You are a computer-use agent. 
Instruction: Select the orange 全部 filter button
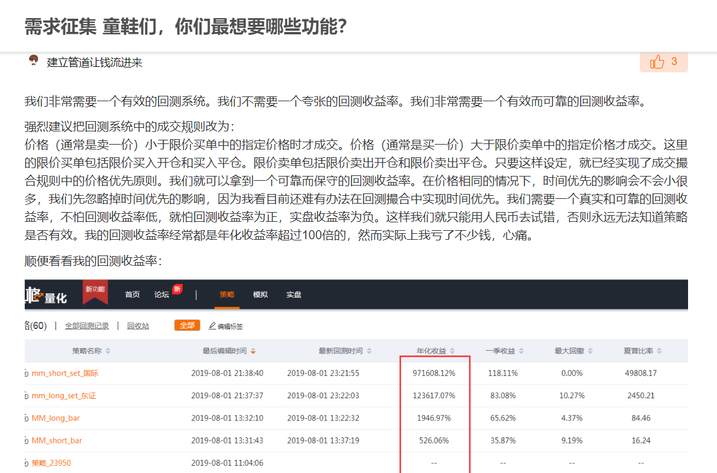[187, 325]
